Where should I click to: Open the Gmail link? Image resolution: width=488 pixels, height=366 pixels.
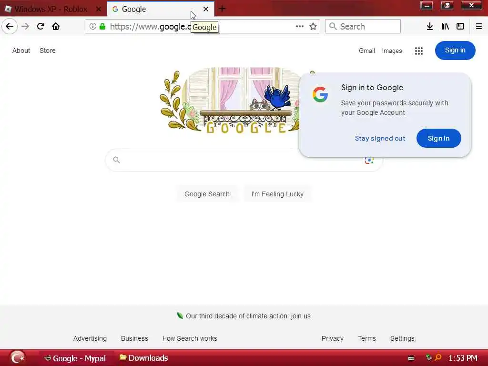tap(366, 51)
